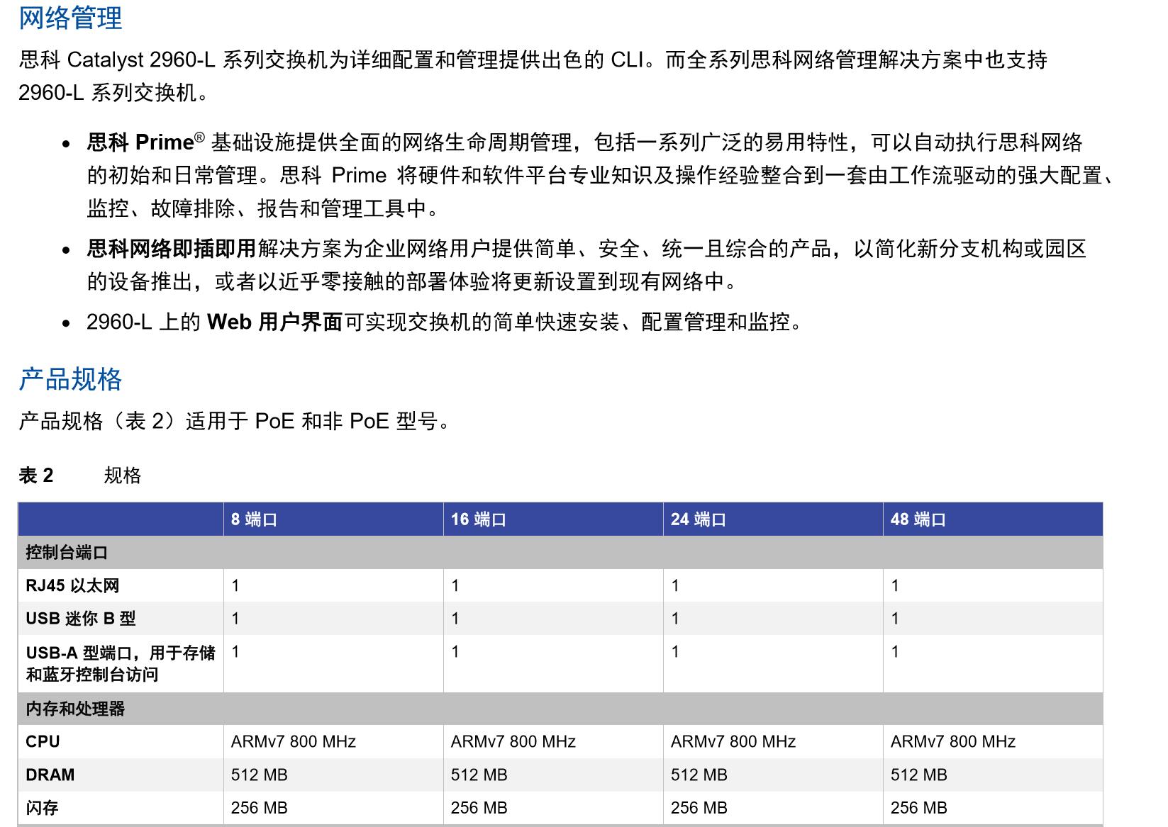
Task: Select the 48 端口 column header
Action: point(918,519)
